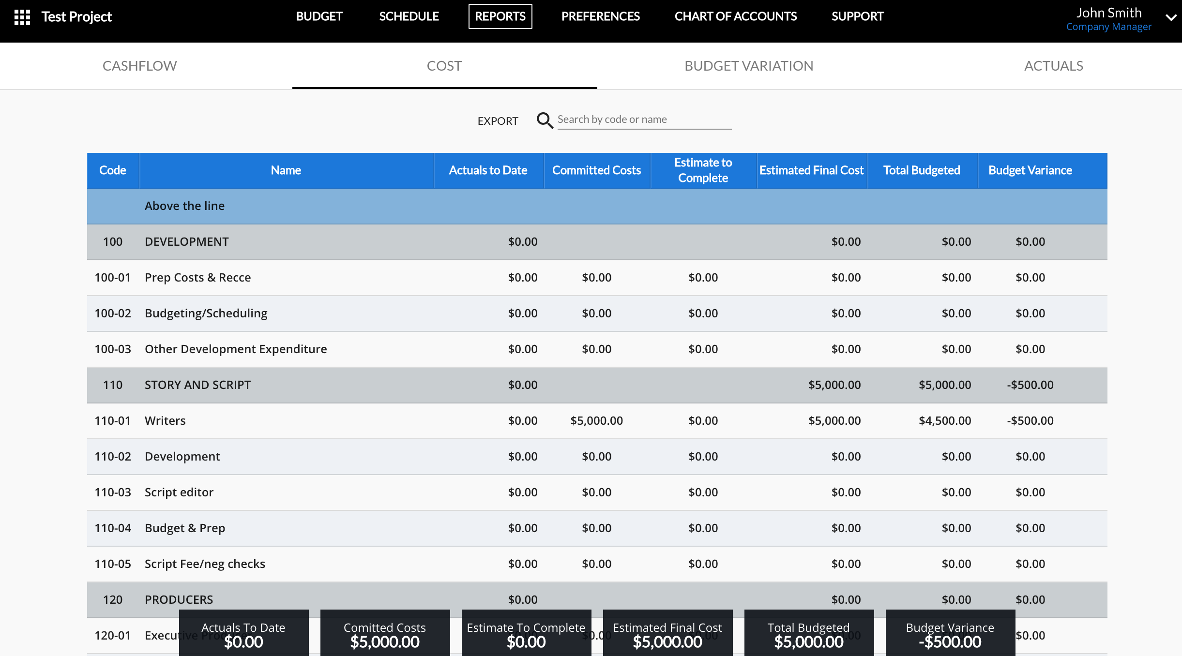Click the Support menu item
Viewport: 1182px width, 656px height.
pyautogui.click(x=857, y=16)
